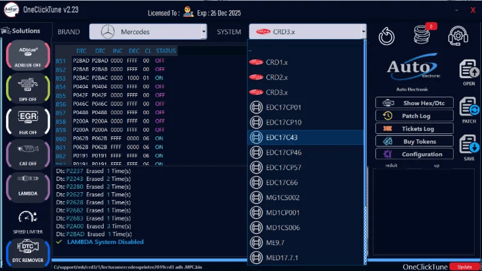Select EDC17CP46 from system list
The width and height of the screenshot is (482, 271).
tap(306, 153)
